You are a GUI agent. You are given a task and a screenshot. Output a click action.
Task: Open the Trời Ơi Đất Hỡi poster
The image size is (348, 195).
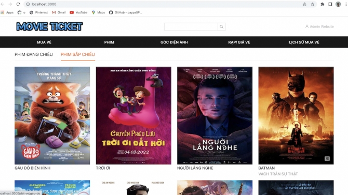pyautogui.click(x=133, y=115)
